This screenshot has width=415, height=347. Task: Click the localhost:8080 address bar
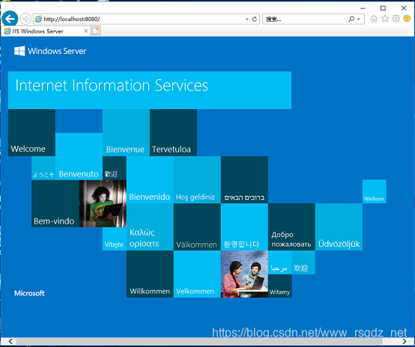[x=146, y=19]
